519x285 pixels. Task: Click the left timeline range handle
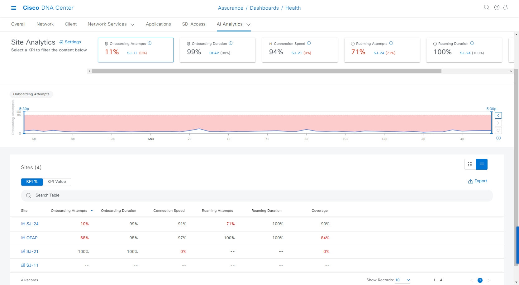tap(24, 123)
